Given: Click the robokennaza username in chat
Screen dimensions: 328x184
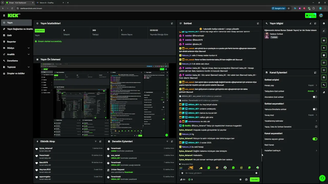Looking at the screenshot, I should [x=194, y=121].
